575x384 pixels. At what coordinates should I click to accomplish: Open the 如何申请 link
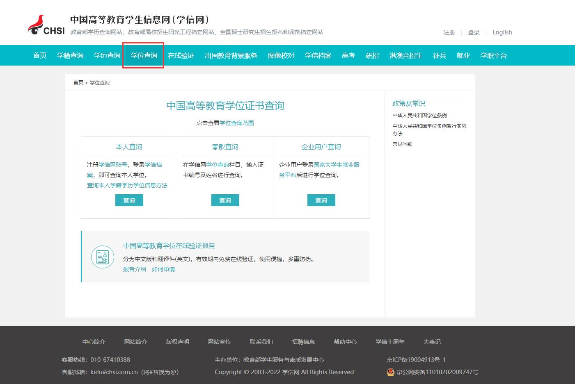[163, 269]
